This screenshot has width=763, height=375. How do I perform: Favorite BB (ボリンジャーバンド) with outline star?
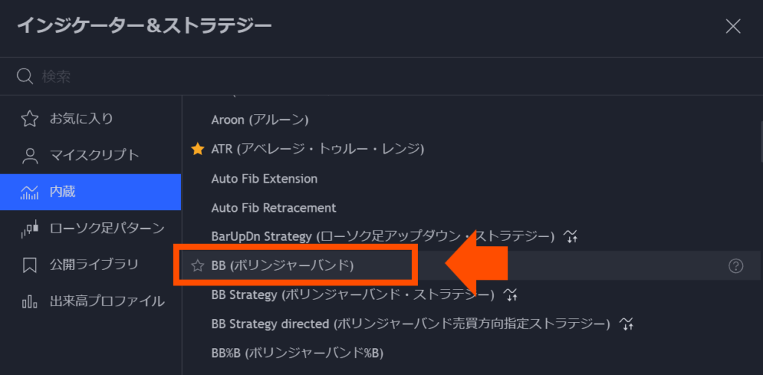click(x=197, y=266)
